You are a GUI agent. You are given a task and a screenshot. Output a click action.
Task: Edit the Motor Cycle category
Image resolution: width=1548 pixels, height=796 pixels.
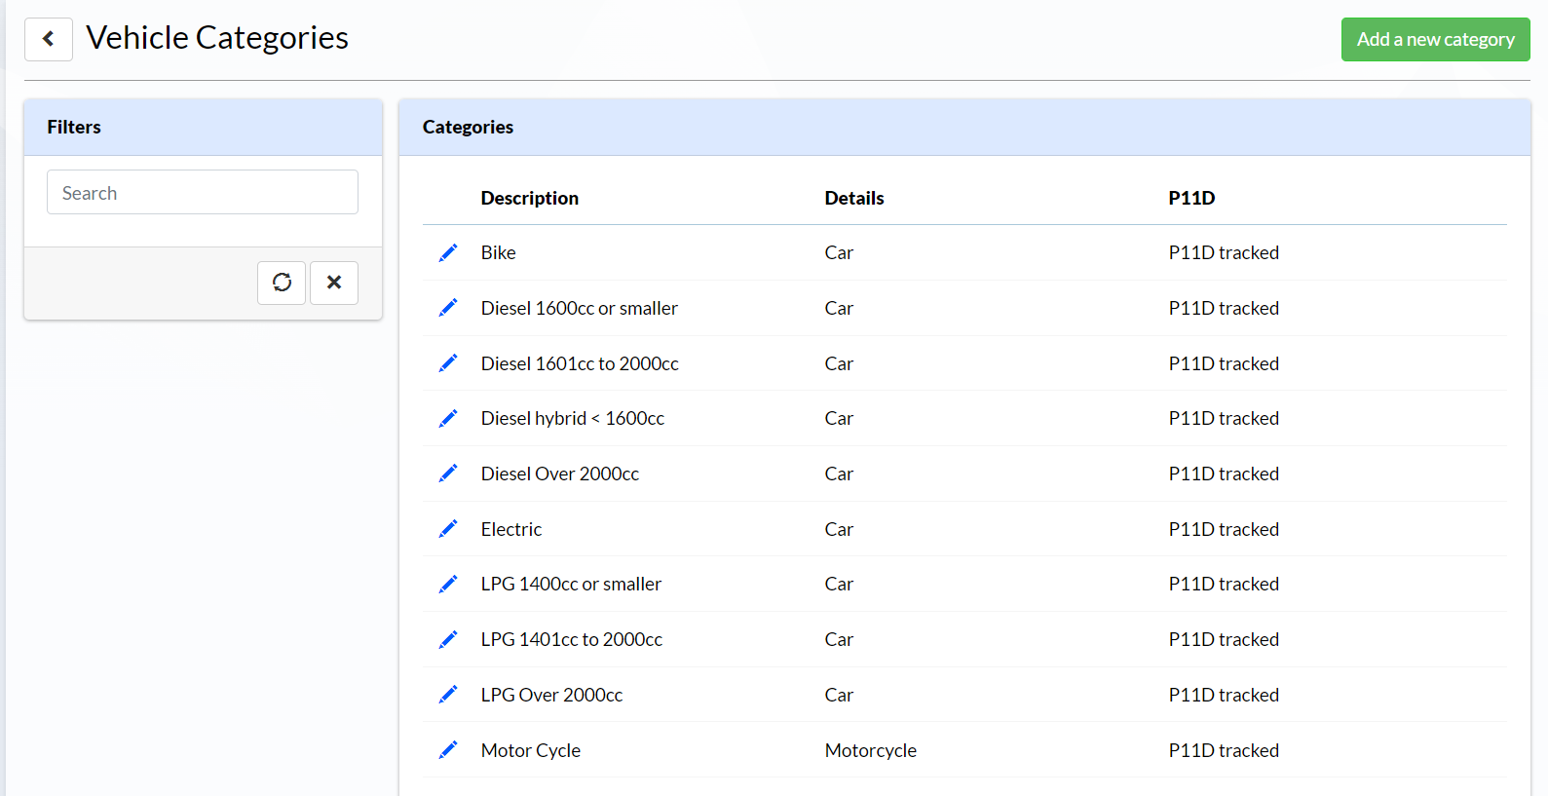click(x=448, y=750)
